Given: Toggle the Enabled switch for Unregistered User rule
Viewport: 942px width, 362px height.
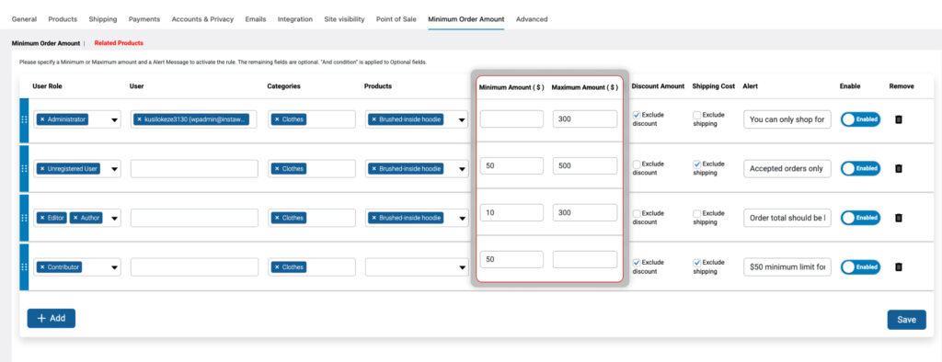Looking at the screenshot, I should tap(860, 169).
